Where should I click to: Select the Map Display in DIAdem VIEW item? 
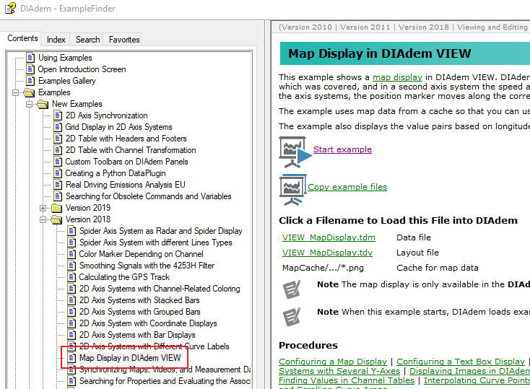130,357
